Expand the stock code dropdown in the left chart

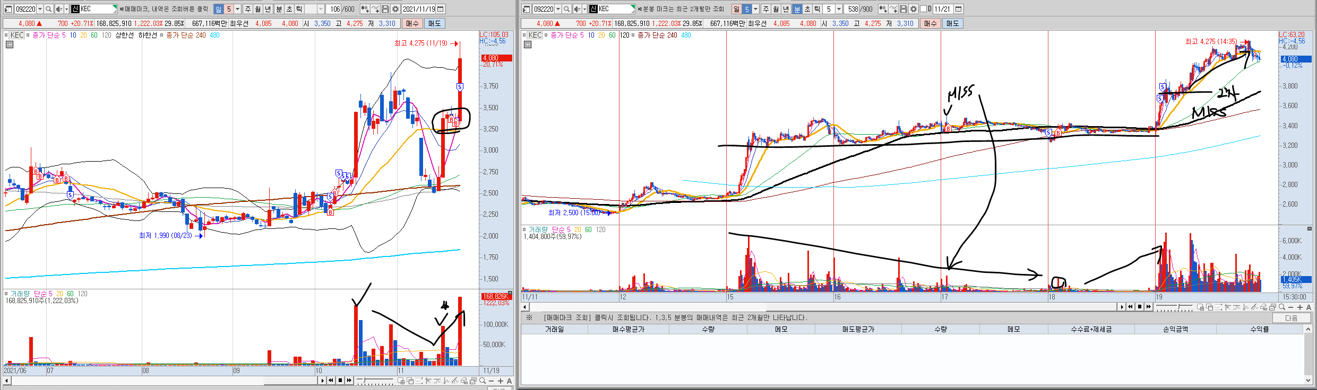click(40, 9)
